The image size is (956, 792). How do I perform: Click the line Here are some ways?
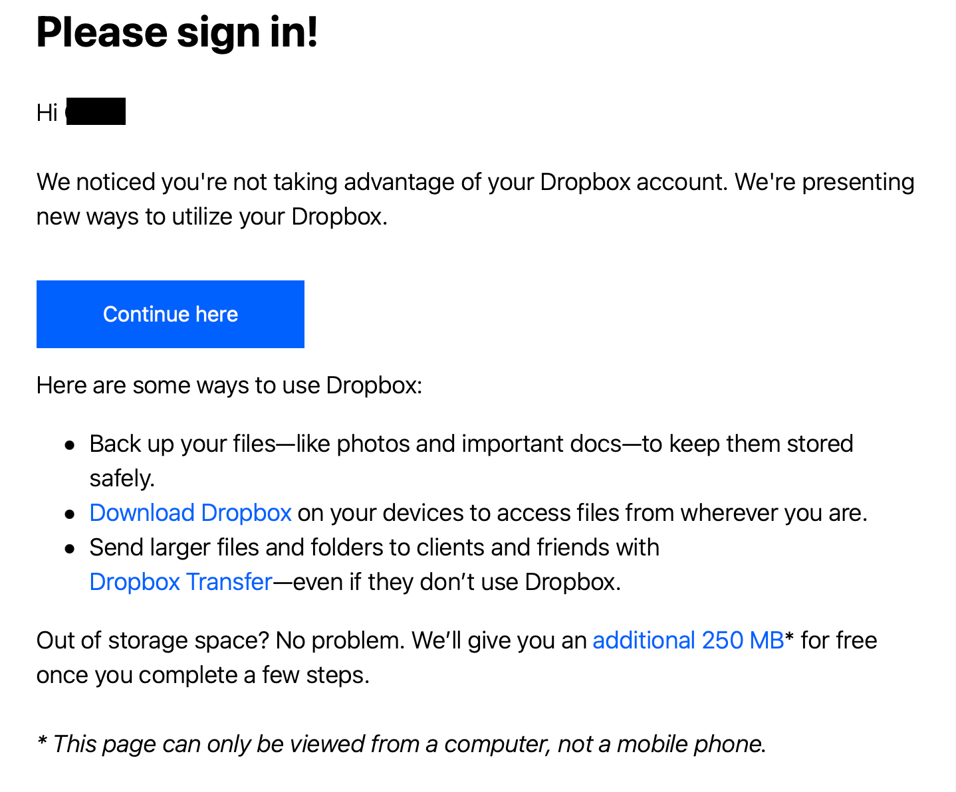click(x=229, y=385)
